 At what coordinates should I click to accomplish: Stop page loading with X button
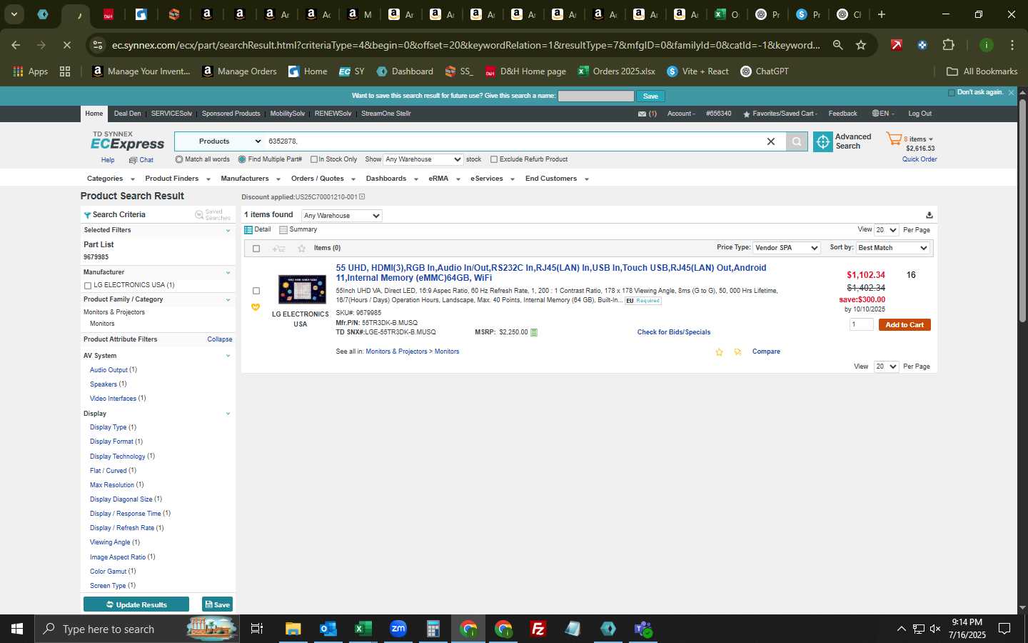[66, 45]
